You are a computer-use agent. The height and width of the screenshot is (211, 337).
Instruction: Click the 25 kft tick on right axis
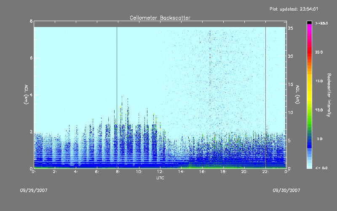pos(290,28)
